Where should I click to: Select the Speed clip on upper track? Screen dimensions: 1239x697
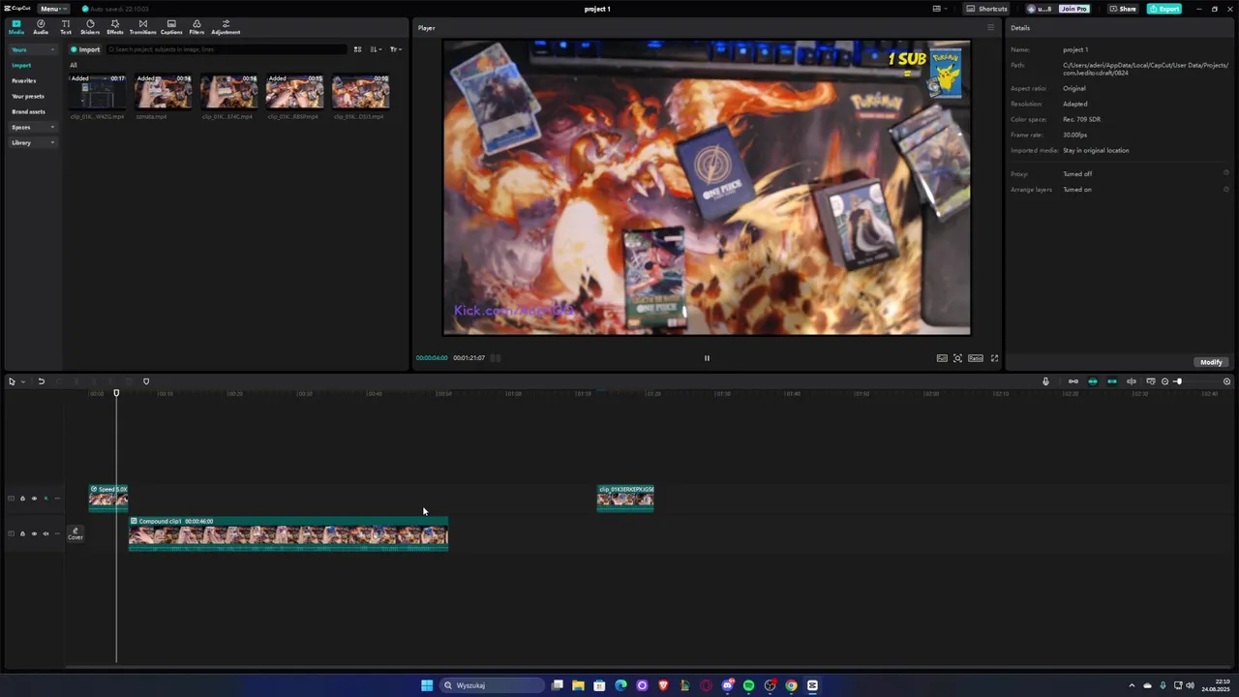108,498
